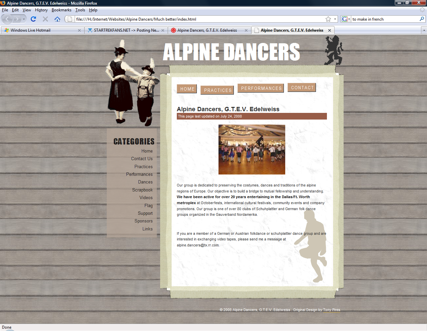Screen dimensions: 427x331
Task: Click the Reload page icon
Action: click(x=33, y=19)
